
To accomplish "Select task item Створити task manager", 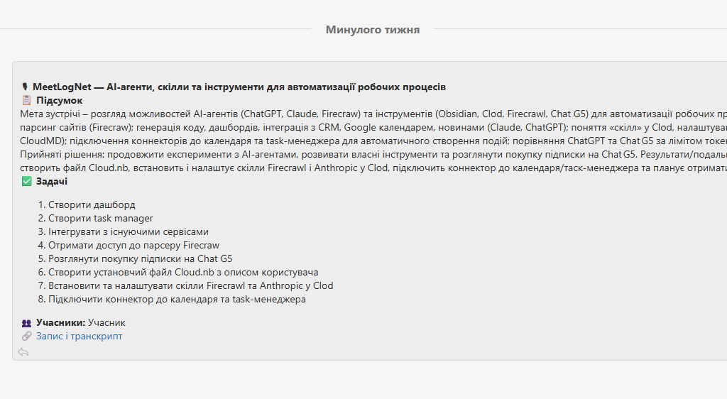I will [x=101, y=218].
